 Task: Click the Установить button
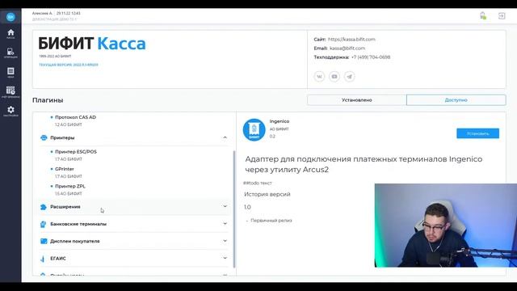(477, 133)
